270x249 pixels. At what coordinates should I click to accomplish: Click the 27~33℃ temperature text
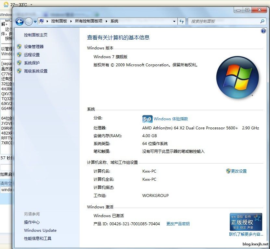click(x=19, y=5)
